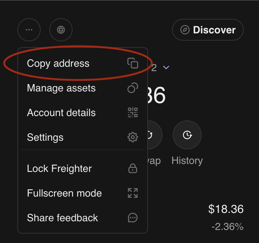Click the copy icon beside Copy address
This screenshot has width=259, height=243.
133,63
